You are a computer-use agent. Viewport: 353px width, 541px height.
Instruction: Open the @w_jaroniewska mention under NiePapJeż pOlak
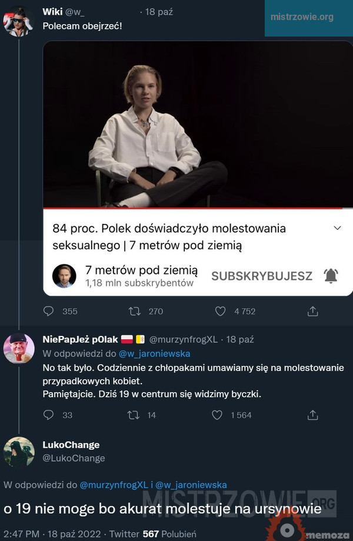[154, 354]
